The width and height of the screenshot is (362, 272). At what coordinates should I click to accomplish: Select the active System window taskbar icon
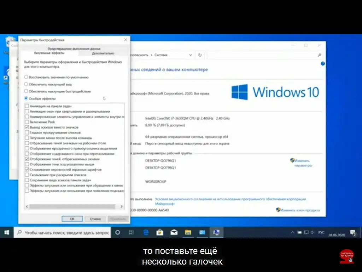(216, 232)
